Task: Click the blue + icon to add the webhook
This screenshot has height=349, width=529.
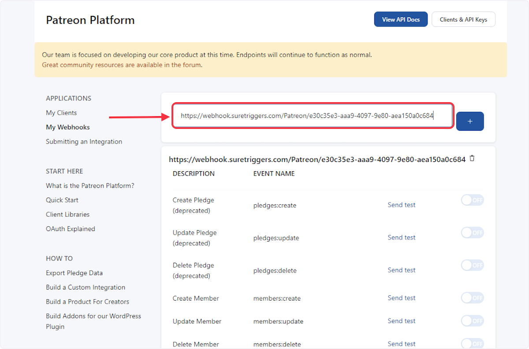Action: click(x=469, y=121)
